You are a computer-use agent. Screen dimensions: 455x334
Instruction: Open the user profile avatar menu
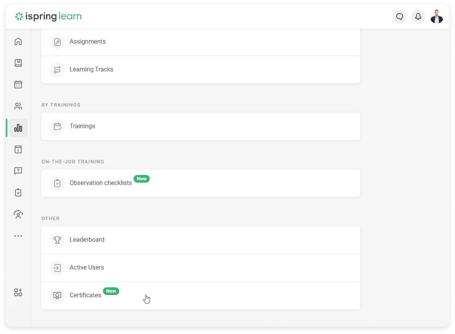(x=437, y=17)
